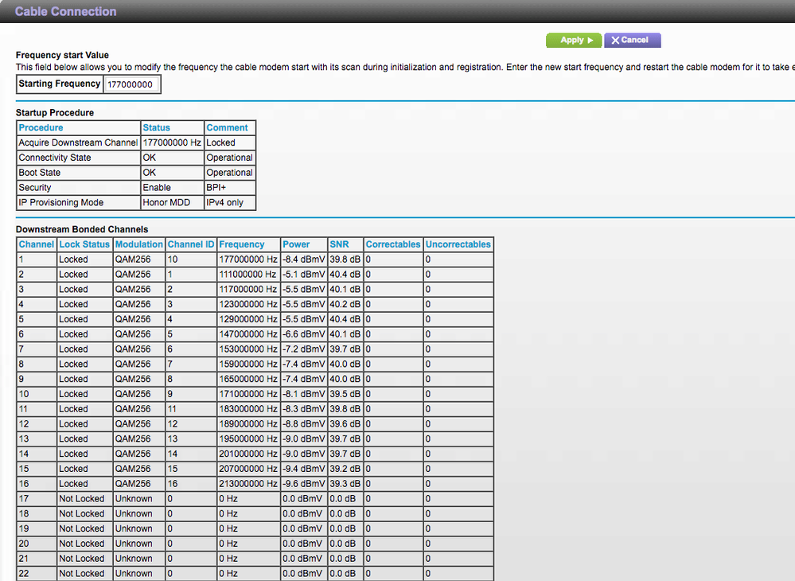Select the 213000000 Hz frequency cell
Screen dimensions: 795x581
coord(247,484)
